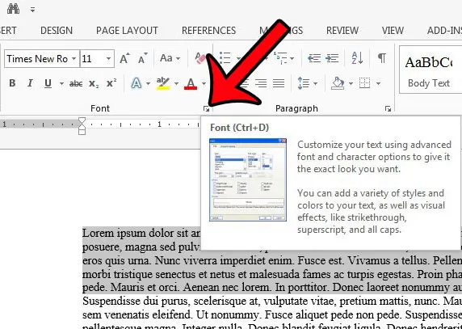The image size is (462, 329).
Task: Increase font size with Grow Font icon
Action: pyautogui.click(x=124, y=58)
